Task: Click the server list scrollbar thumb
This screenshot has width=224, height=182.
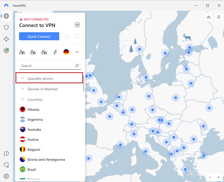Action: click(x=84, y=83)
